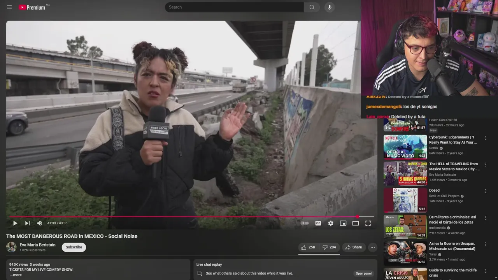Open Guide to surviving the midlife crisis title
This screenshot has height=280, width=498.
tap(453, 273)
